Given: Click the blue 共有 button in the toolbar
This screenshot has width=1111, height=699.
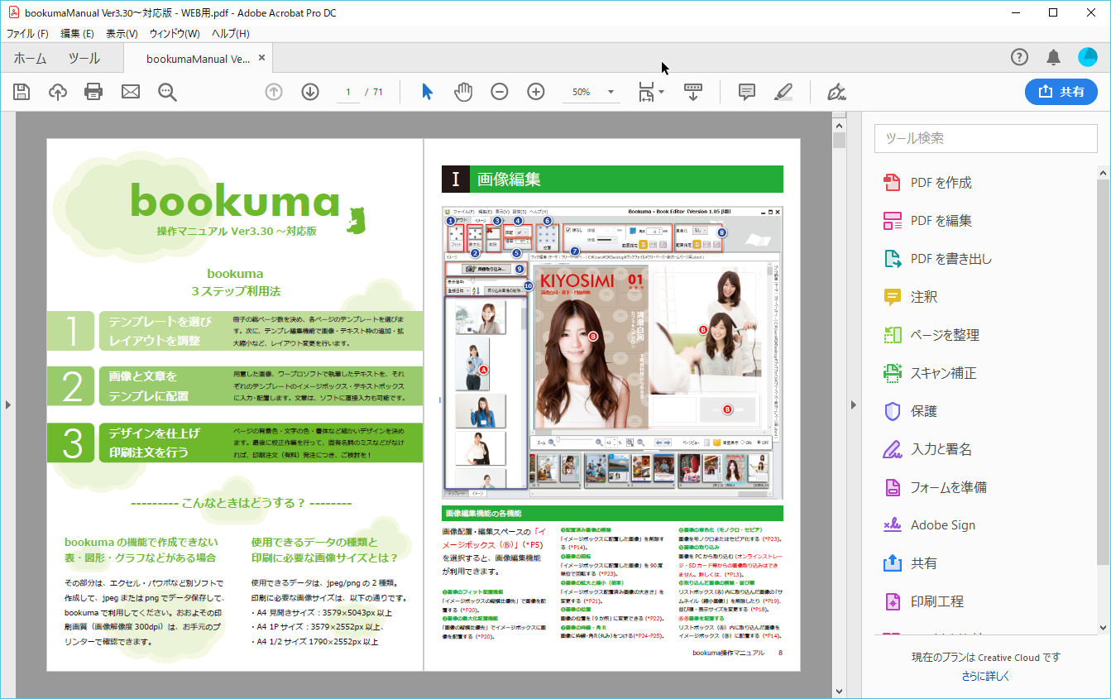Looking at the screenshot, I should [x=1061, y=92].
